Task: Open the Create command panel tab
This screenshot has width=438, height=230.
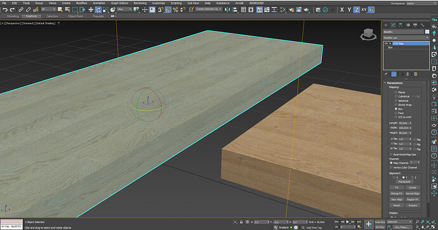Action: click(x=386, y=25)
